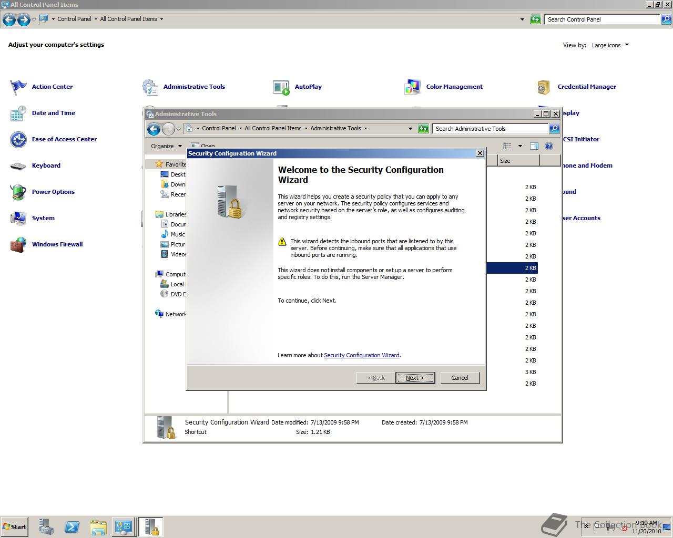Close the Security Configuration Wizard dialog
The height and width of the screenshot is (538, 673).
click(480, 153)
